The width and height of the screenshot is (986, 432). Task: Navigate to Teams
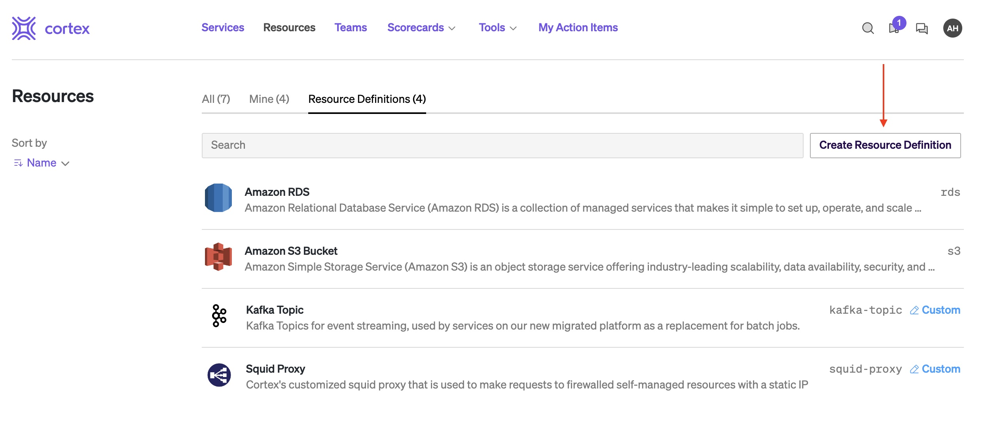coord(351,28)
